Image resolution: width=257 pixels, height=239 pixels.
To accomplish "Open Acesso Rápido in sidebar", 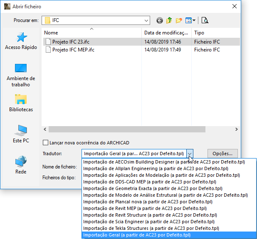I will 21,41.
